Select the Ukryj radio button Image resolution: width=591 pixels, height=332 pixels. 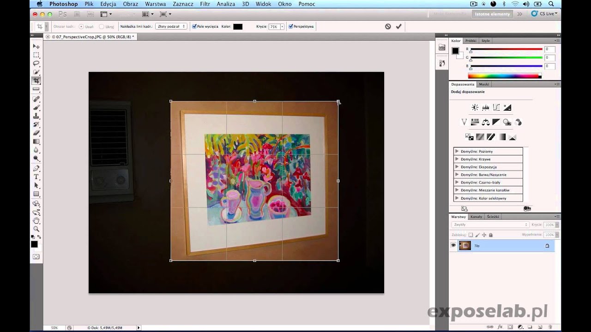pyautogui.click(x=102, y=26)
